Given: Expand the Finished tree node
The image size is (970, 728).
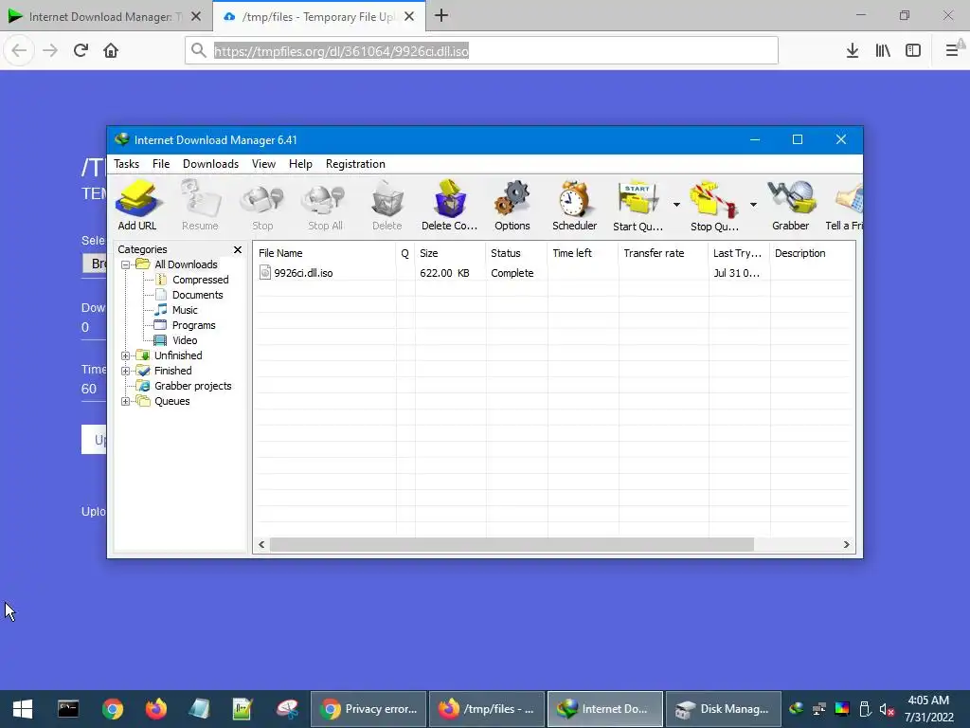Looking at the screenshot, I should tap(126, 371).
